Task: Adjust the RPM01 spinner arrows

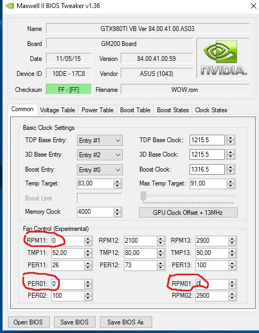Action: (x=232, y=284)
